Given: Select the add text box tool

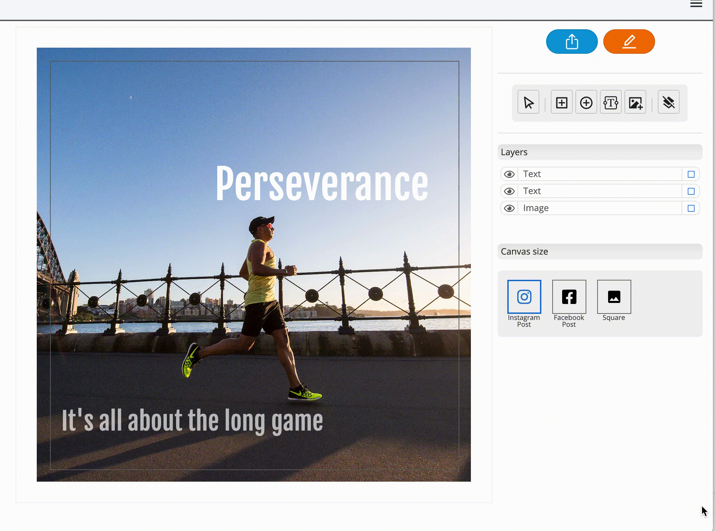Looking at the screenshot, I should (x=610, y=102).
